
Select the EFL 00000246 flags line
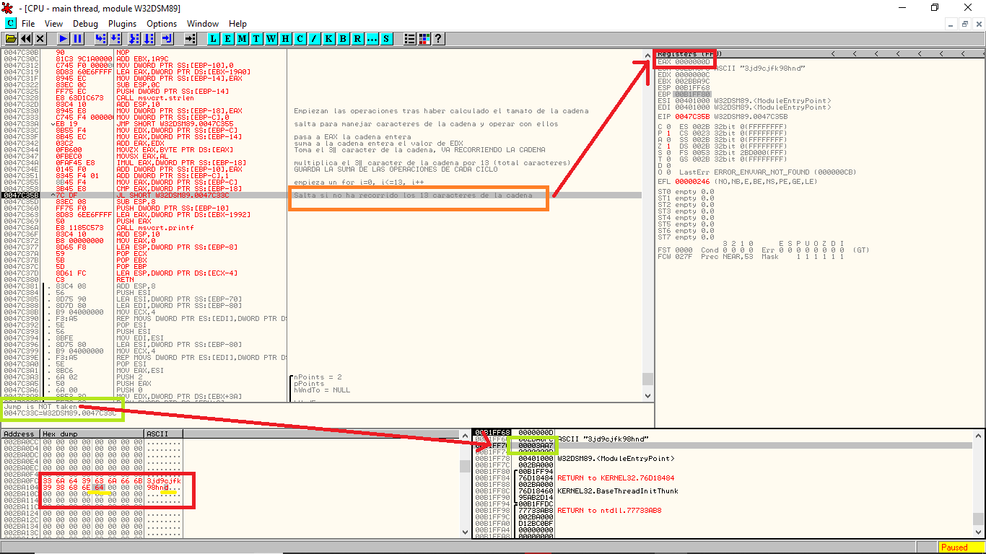click(737, 182)
